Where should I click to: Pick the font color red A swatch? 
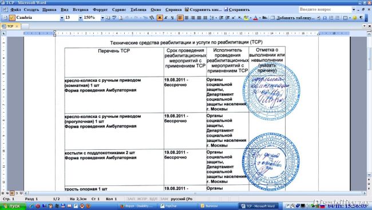(x=255, y=18)
